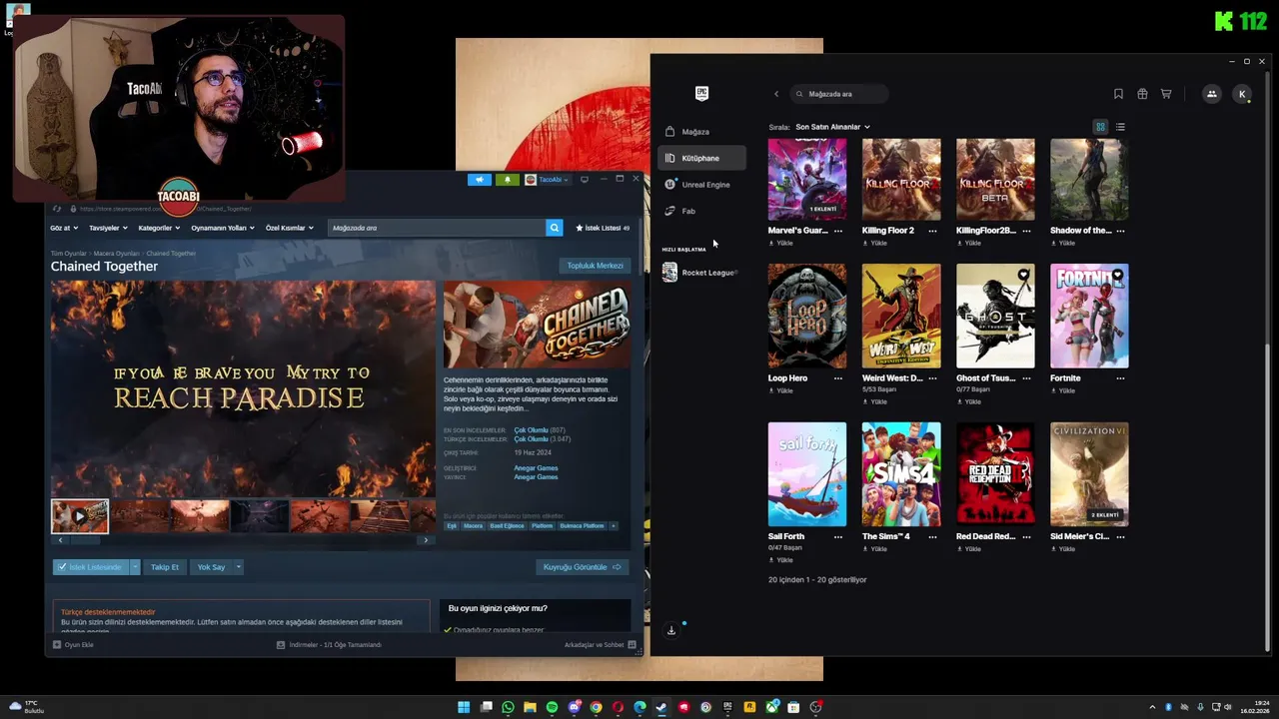Open Mağaza in Epic sidebar
This screenshot has width=1279, height=719.
701,132
